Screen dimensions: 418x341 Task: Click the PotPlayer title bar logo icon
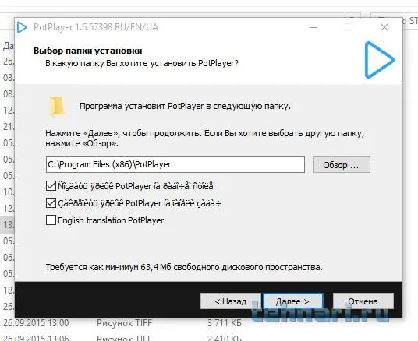pyautogui.click(x=22, y=27)
